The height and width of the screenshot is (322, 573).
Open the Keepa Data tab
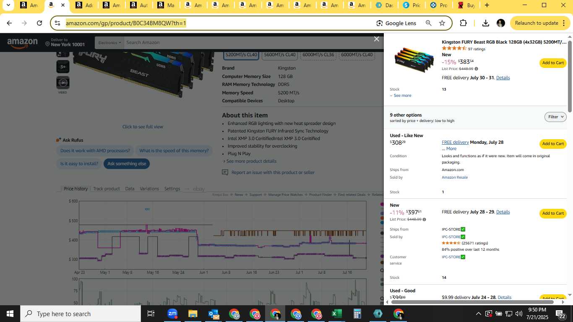click(130, 189)
